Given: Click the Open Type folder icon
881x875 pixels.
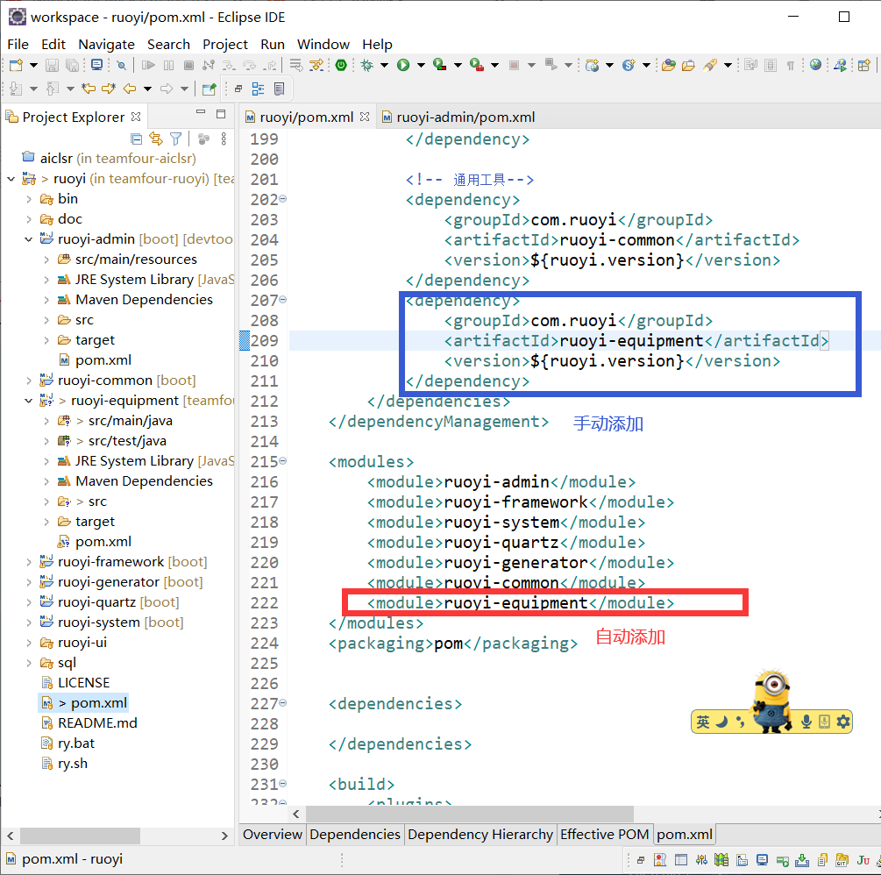Looking at the screenshot, I should [668, 65].
